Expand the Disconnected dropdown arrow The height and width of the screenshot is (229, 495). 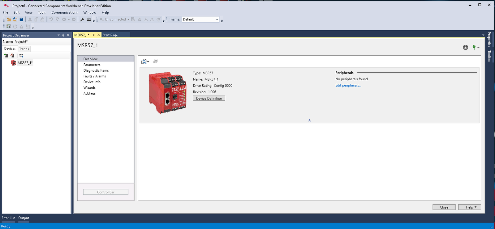128,19
